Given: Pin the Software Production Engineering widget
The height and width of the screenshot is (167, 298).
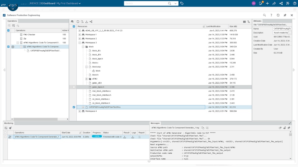Looking at the screenshot, I should coord(285,15).
